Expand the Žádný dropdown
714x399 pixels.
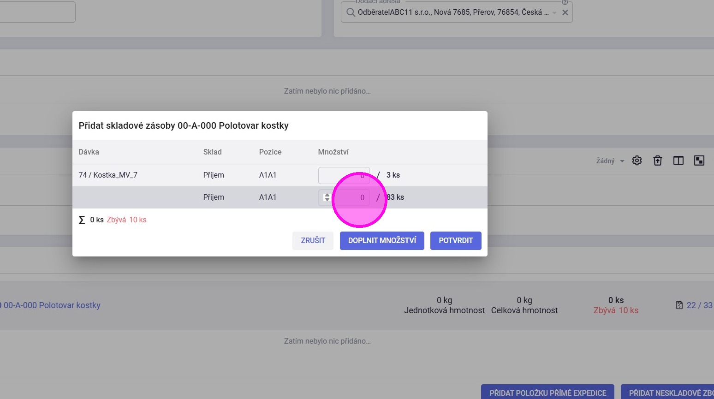[610, 161]
